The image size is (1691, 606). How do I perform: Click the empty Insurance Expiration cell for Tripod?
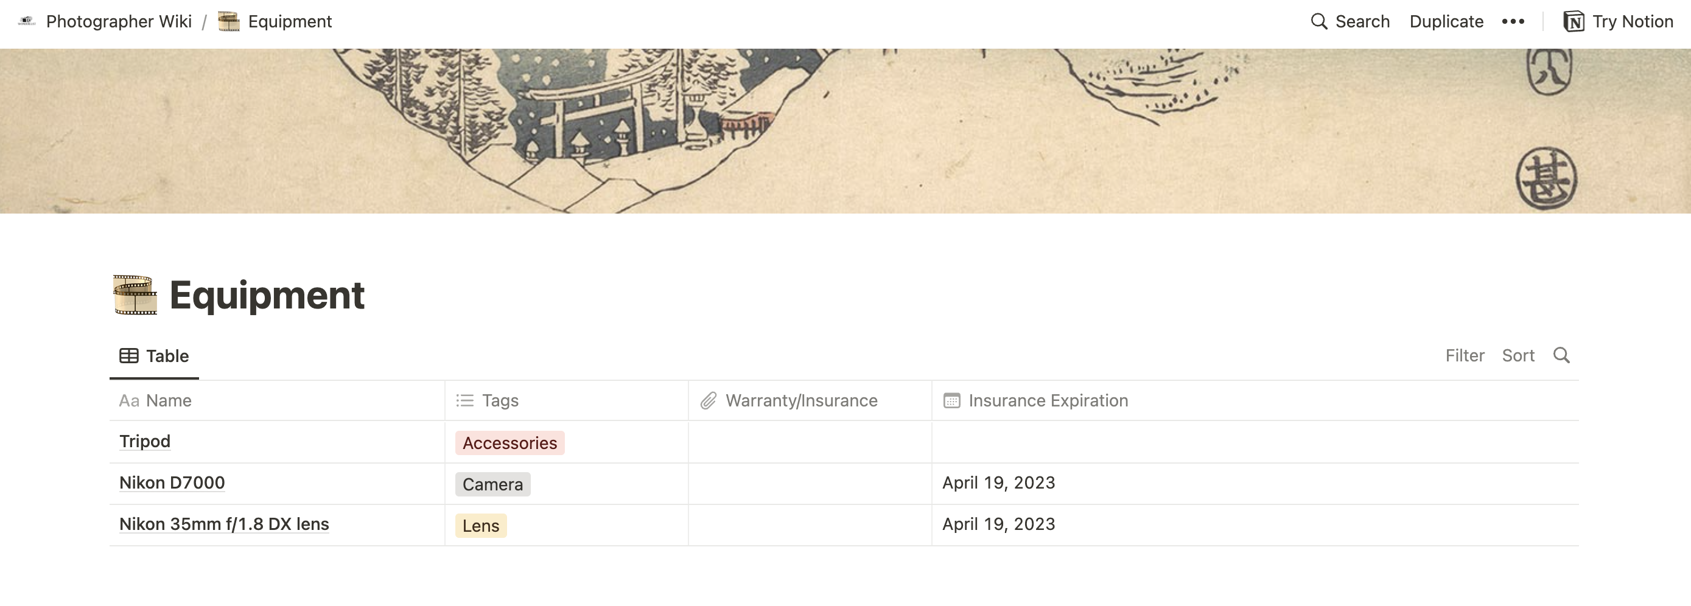pyautogui.click(x=1255, y=442)
